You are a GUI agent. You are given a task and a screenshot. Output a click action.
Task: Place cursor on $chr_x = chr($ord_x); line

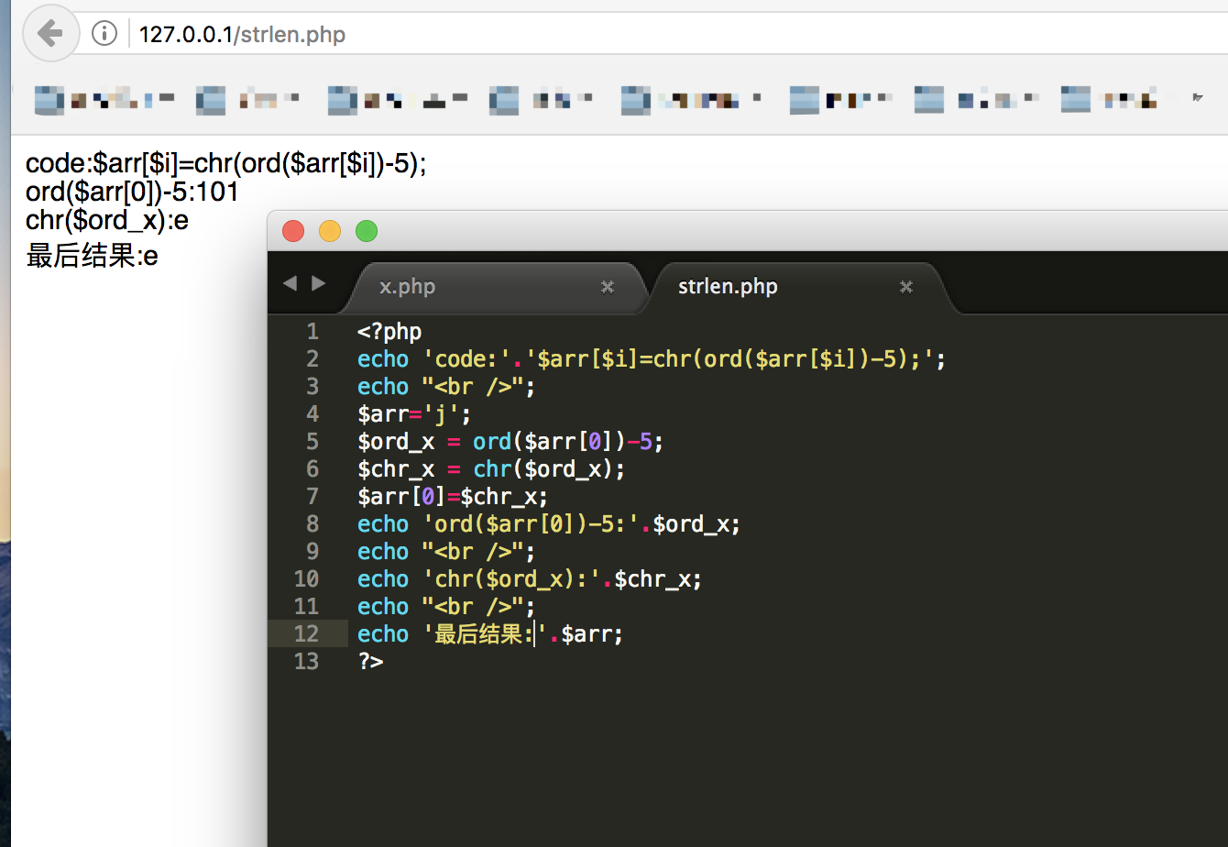click(491, 469)
